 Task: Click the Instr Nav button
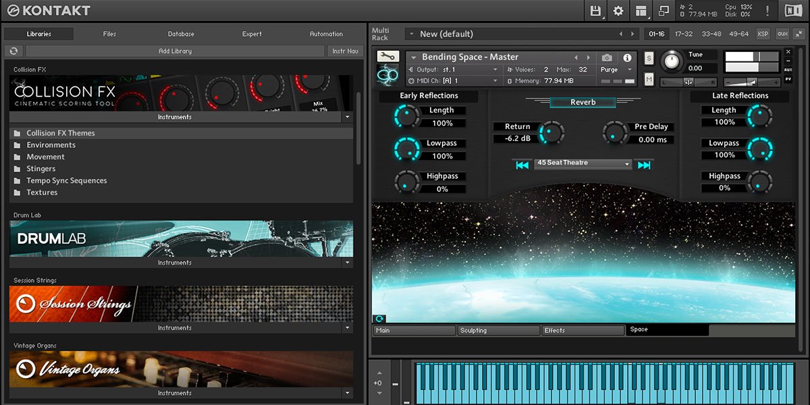pyautogui.click(x=345, y=51)
